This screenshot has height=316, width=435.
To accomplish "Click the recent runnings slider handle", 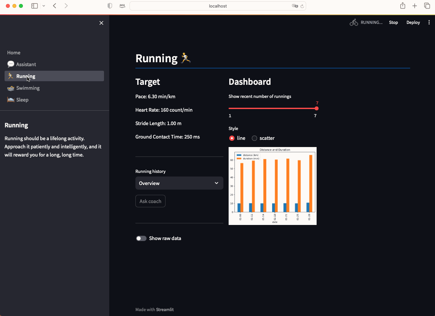I will tap(316, 108).
